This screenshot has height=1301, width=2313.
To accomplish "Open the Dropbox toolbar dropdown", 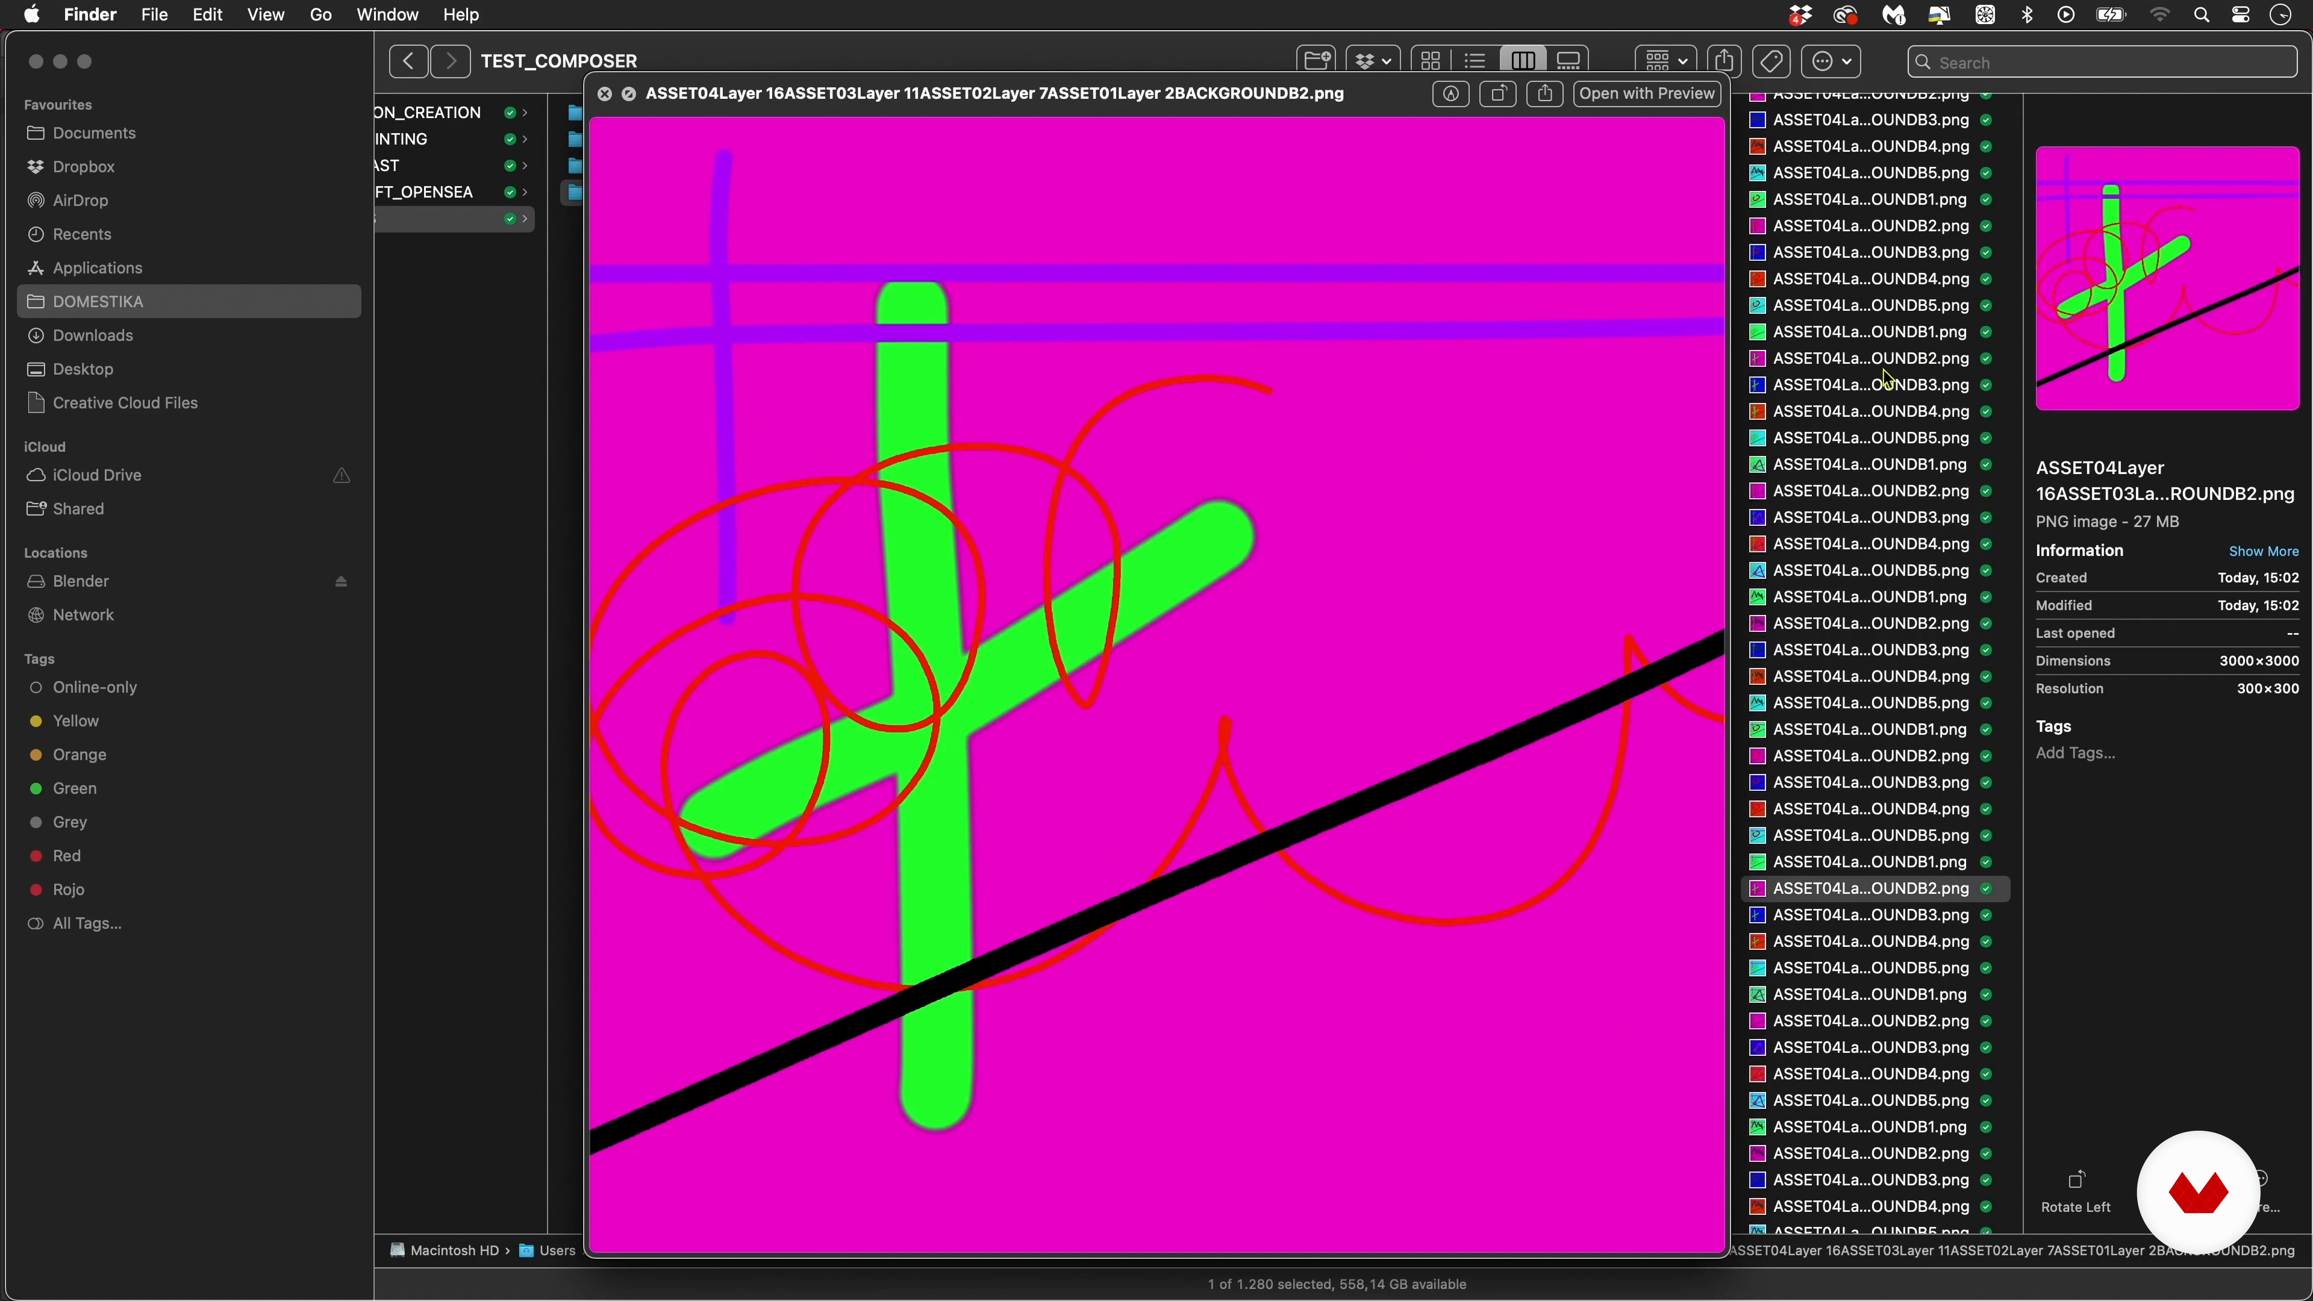I will [x=1372, y=61].
